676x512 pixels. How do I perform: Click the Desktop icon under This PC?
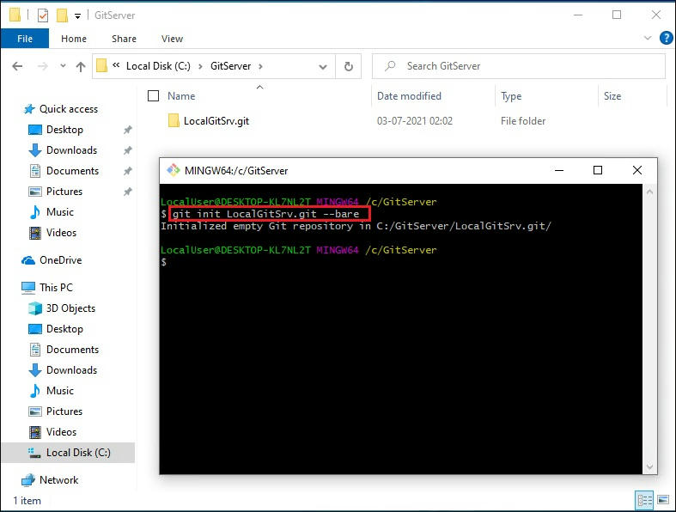point(35,329)
